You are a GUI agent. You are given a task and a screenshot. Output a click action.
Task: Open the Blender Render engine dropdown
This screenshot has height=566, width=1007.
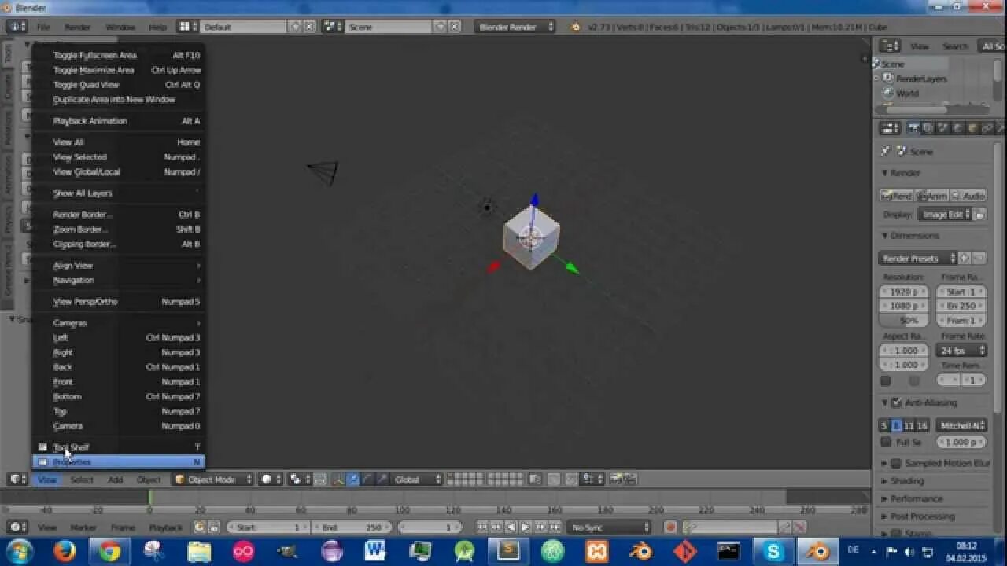[x=515, y=27]
